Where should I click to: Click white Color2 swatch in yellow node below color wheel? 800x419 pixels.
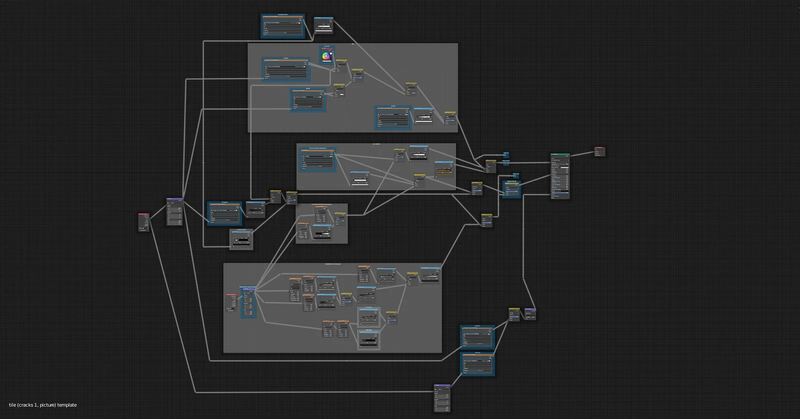click(342, 94)
